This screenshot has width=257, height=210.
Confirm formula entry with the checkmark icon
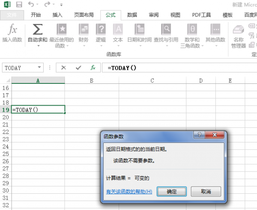78,68
